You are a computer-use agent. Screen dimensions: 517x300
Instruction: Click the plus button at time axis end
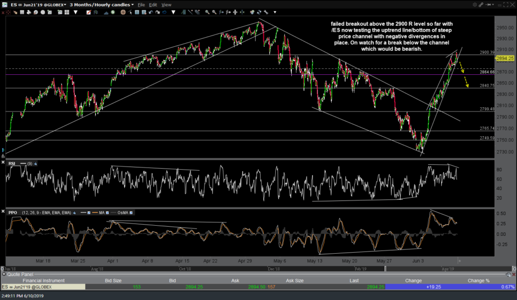pyautogui.click(x=459, y=261)
